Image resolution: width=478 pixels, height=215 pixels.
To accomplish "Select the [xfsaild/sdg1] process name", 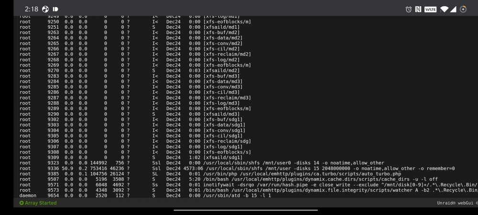I will (223, 158).
